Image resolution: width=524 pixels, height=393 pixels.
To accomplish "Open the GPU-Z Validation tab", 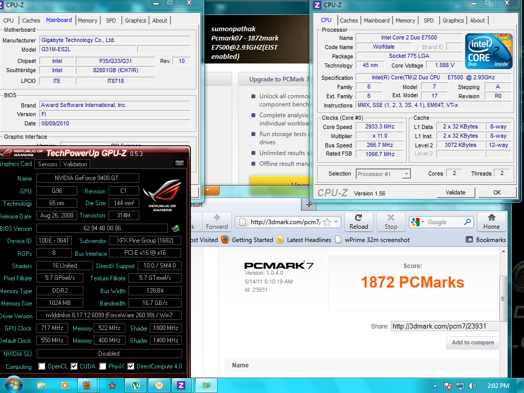I will (75, 164).
